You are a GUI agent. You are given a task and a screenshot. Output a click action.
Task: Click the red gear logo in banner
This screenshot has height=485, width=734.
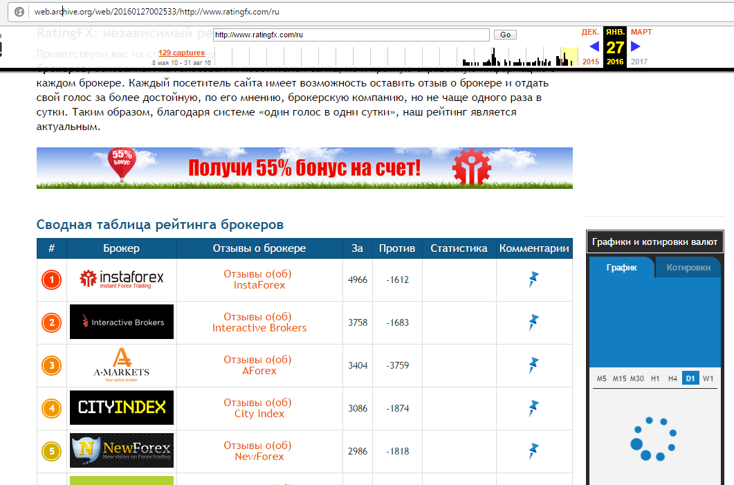tap(471, 167)
